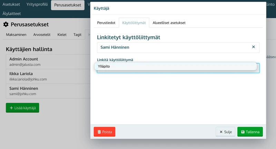
Task: Open Asetukset in the top navigation
Action: (11, 4)
